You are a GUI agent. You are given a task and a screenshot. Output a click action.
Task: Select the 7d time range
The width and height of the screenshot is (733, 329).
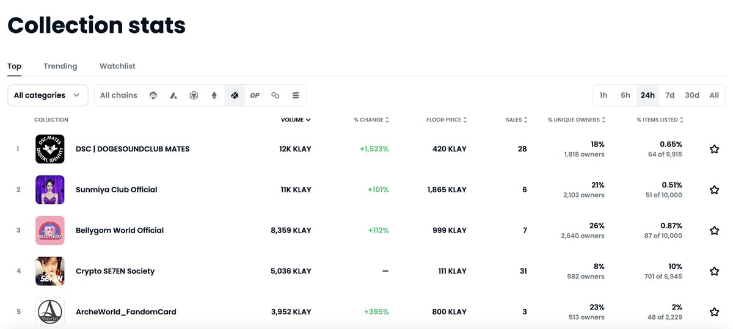point(670,95)
